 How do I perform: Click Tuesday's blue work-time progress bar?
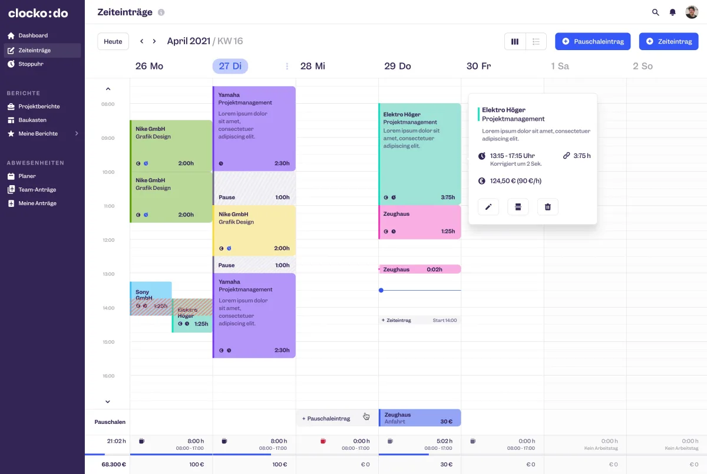(242, 454)
